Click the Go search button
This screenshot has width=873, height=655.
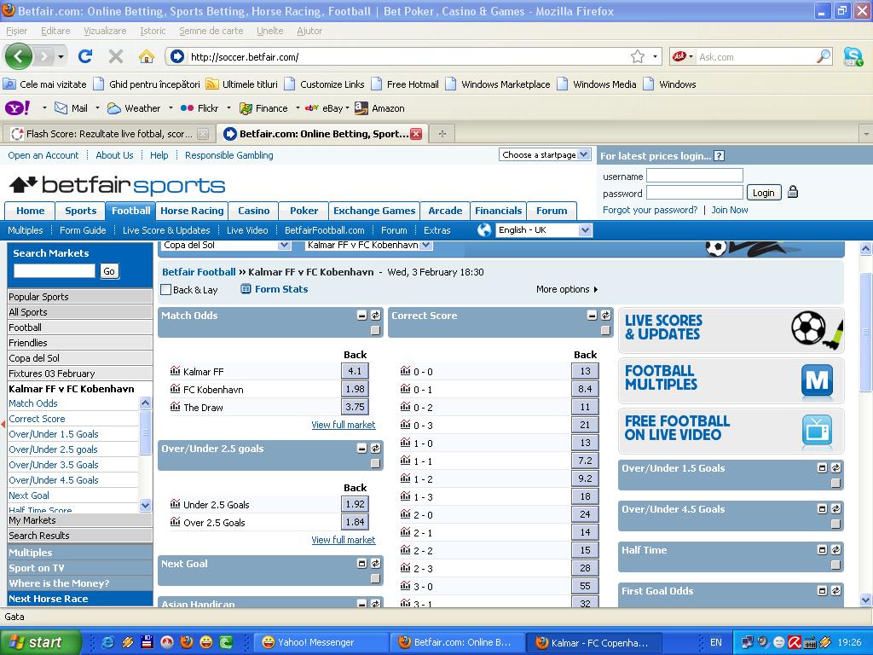[x=109, y=271]
